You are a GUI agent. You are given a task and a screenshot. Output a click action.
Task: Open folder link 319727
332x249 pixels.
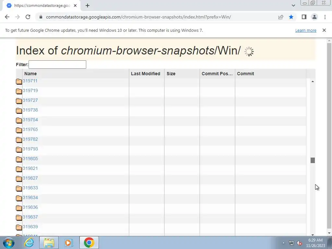30,101
